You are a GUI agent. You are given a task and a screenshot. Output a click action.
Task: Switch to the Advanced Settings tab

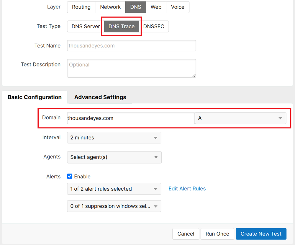[x=100, y=97]
